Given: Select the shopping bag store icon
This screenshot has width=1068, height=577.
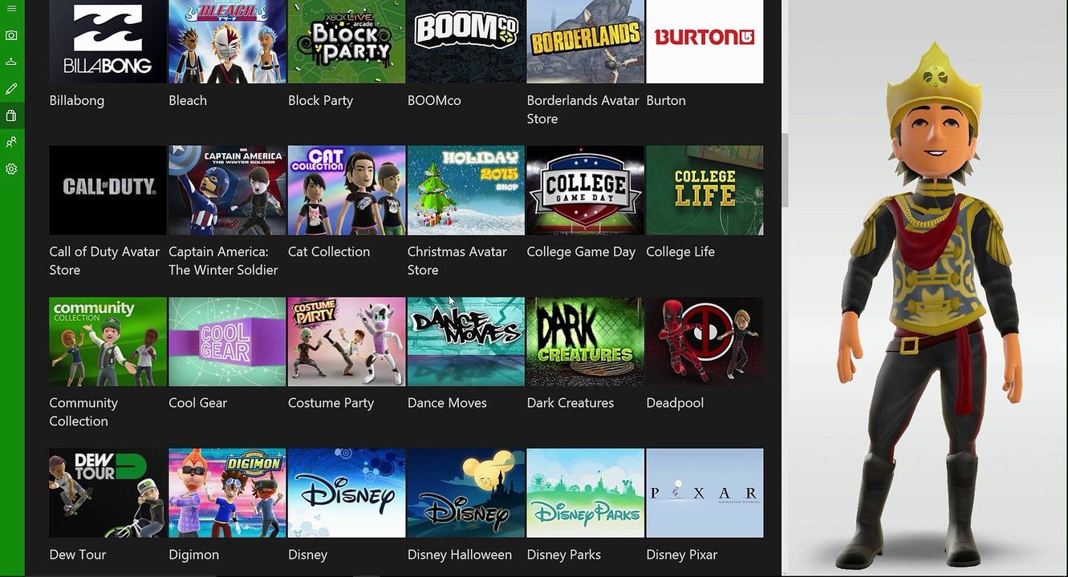Looking at the screenshot, I should [11, 115].
